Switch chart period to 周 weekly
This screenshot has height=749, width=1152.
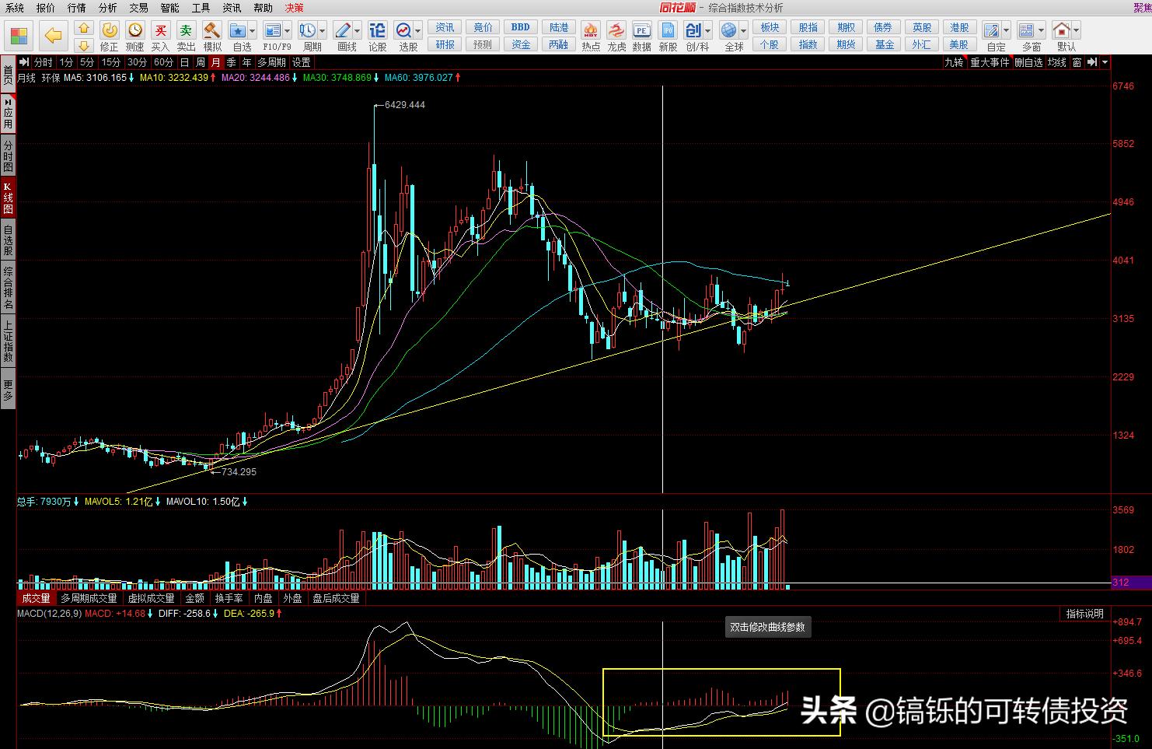[201, 62]
